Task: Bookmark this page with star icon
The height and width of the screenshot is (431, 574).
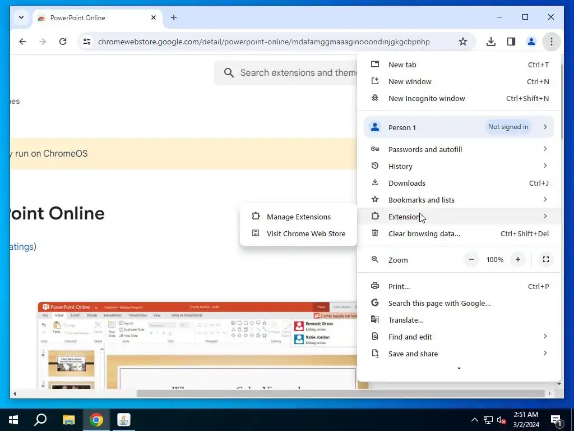Action: [x=462, y=42]
